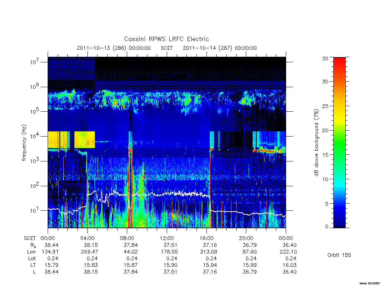Select the start timestamp "2011-10-13 (286) 00:00:00"
The height and width of the screenshot is (285, 381).
click(x=114, y=48)
